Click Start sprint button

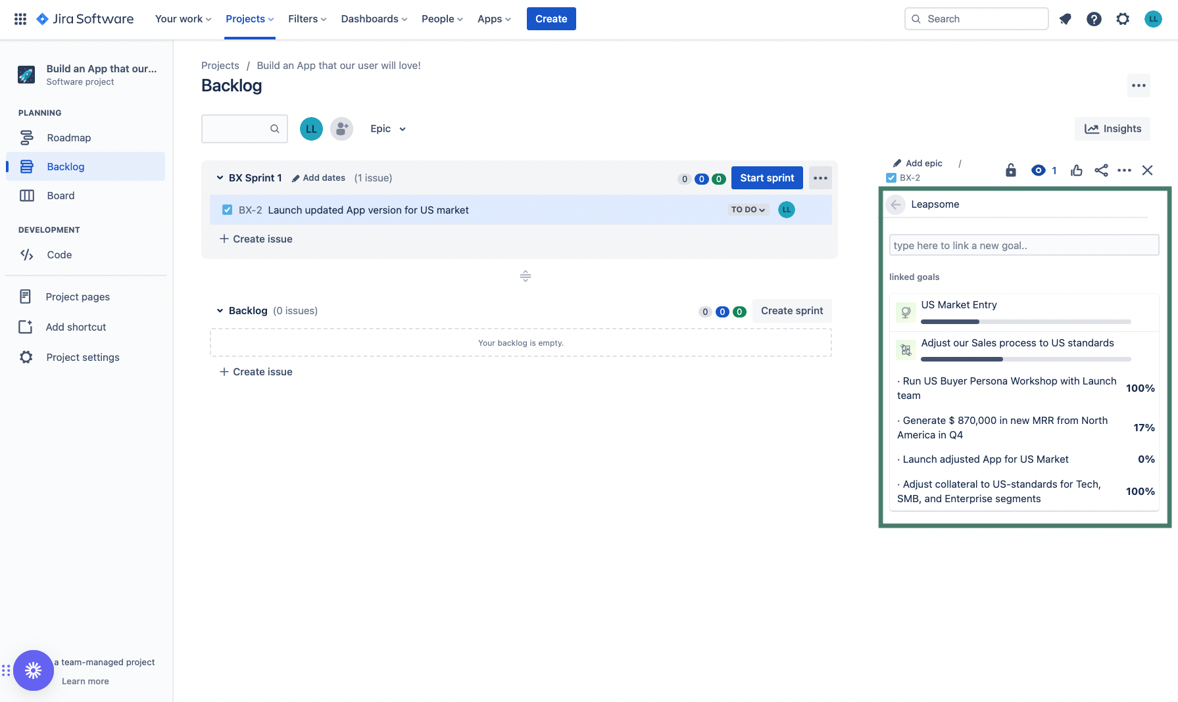767,178
